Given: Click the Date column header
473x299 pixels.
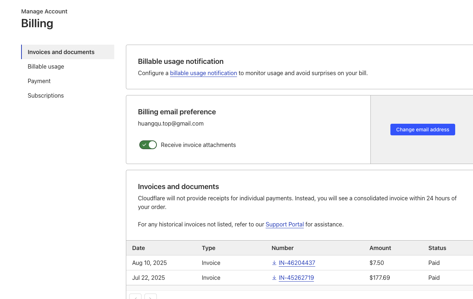Looking at the screenshot, I should coord(139,248).
